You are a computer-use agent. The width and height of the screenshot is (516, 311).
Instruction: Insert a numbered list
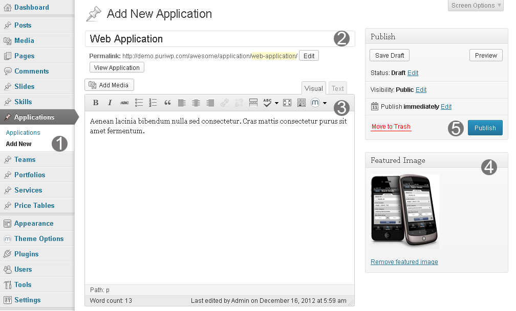pyautogui.click(x=153, y=103)
